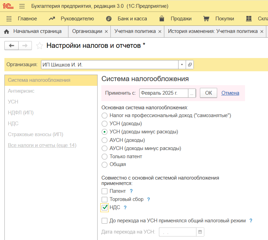This screenshot has width=268, height=240.
Task: Click the Отмена link
Action: click(230, 93)
